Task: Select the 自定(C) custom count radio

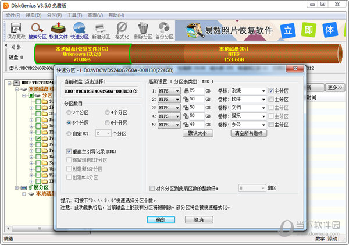Action: [79, 134]
